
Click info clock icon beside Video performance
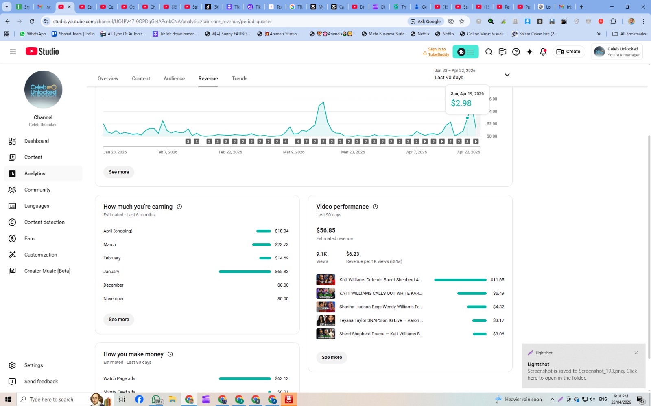(x=375, y=207)
